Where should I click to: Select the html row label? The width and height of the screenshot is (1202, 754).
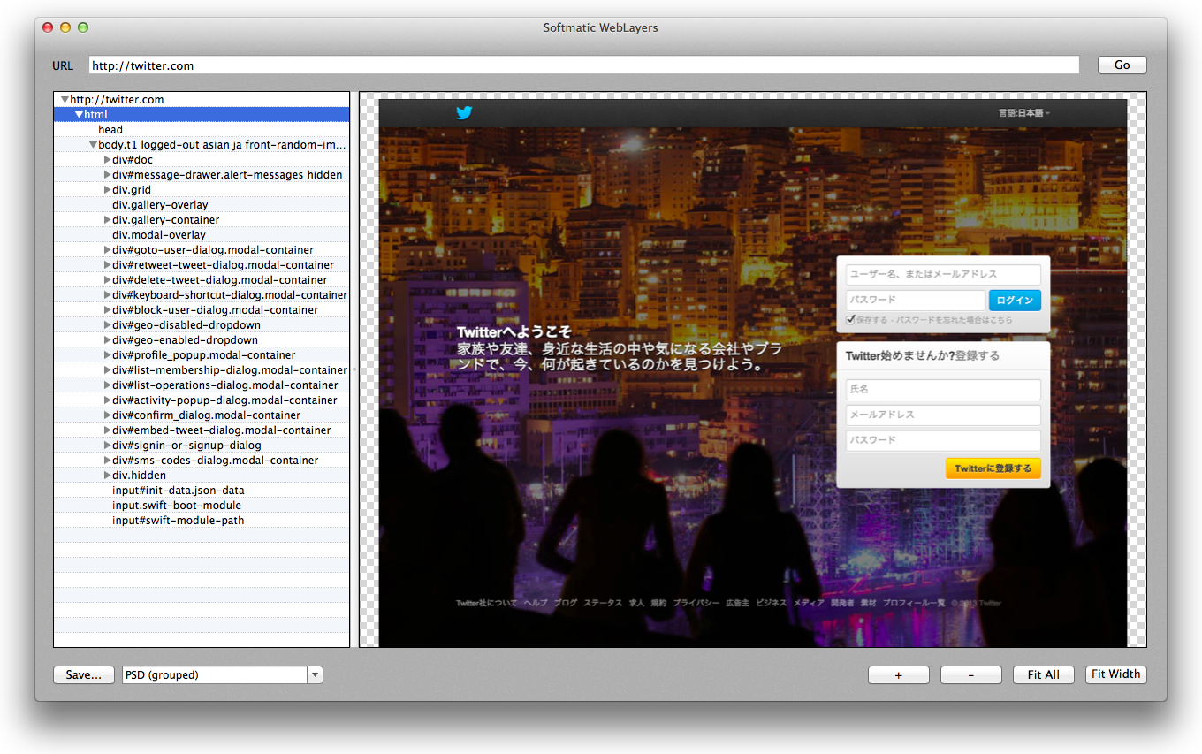pos(95,115)
